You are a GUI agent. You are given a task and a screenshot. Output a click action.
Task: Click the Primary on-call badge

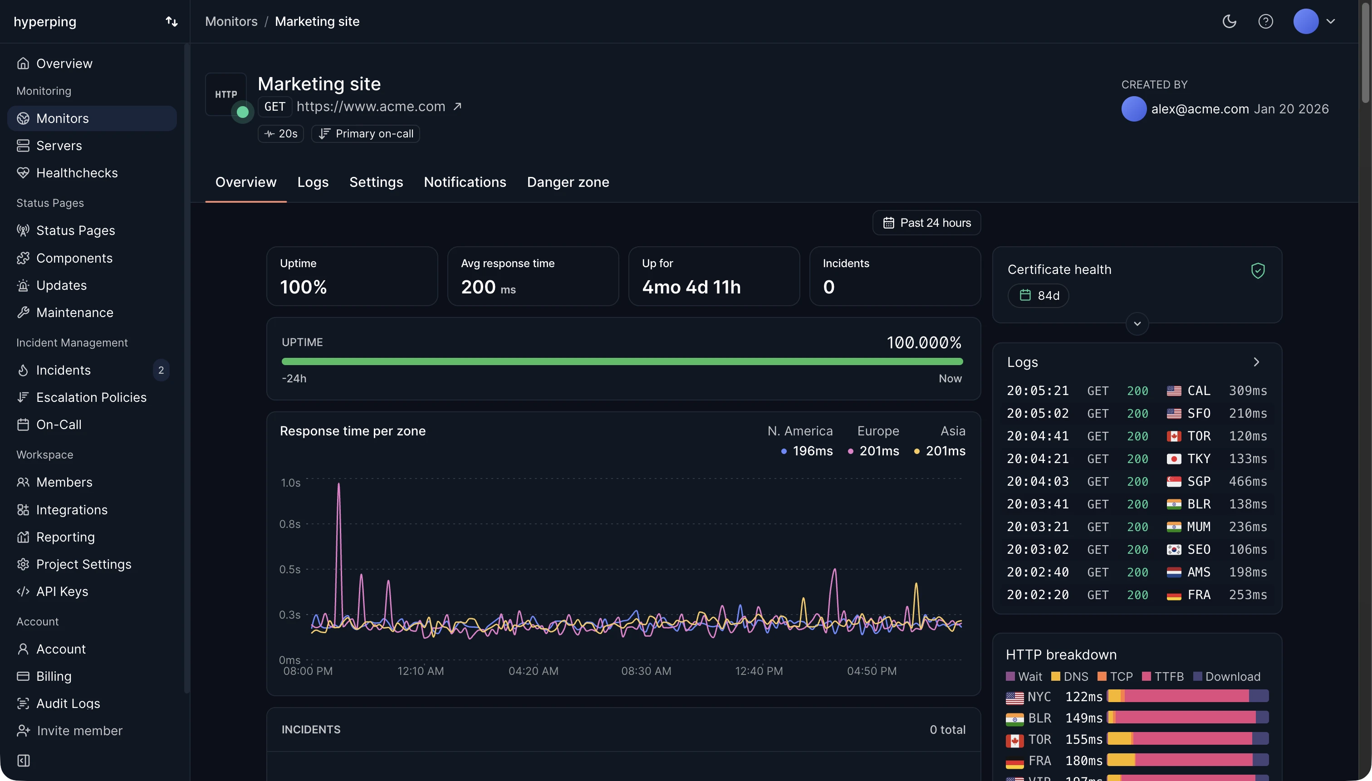(x=365, y=133)
